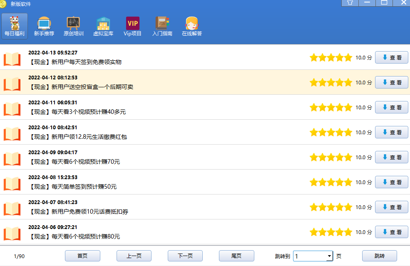Screen dimensions: 410x266
Task: Click the skin shirt icon in title bar
Action: click(350, 2)
